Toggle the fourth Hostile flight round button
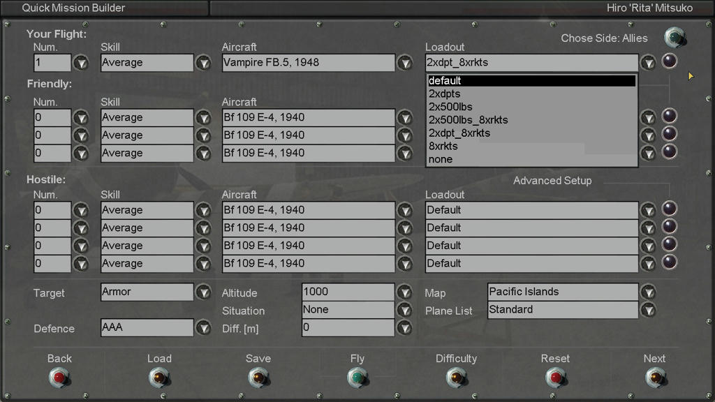715x402 pixels. [x=669, y=262]
